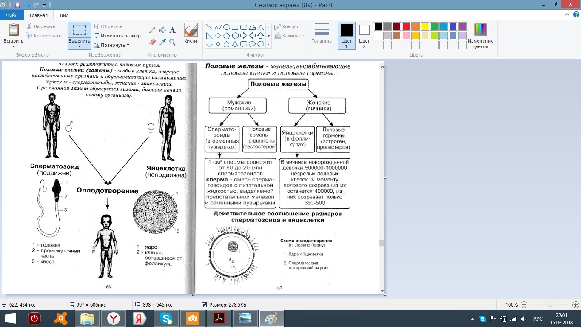Open Изменение цветов color editor
Viewport: 581px width, 327px height.
point(480,36)
